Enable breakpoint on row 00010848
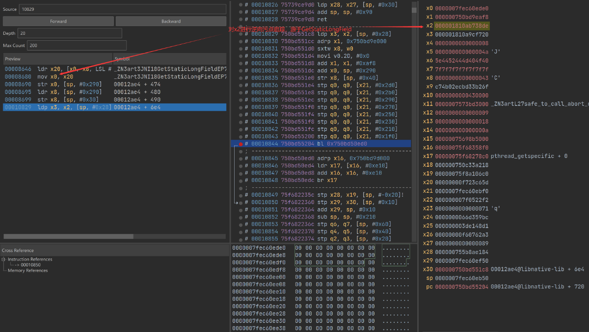The image size is (589, 332). [x=241, y=180]
